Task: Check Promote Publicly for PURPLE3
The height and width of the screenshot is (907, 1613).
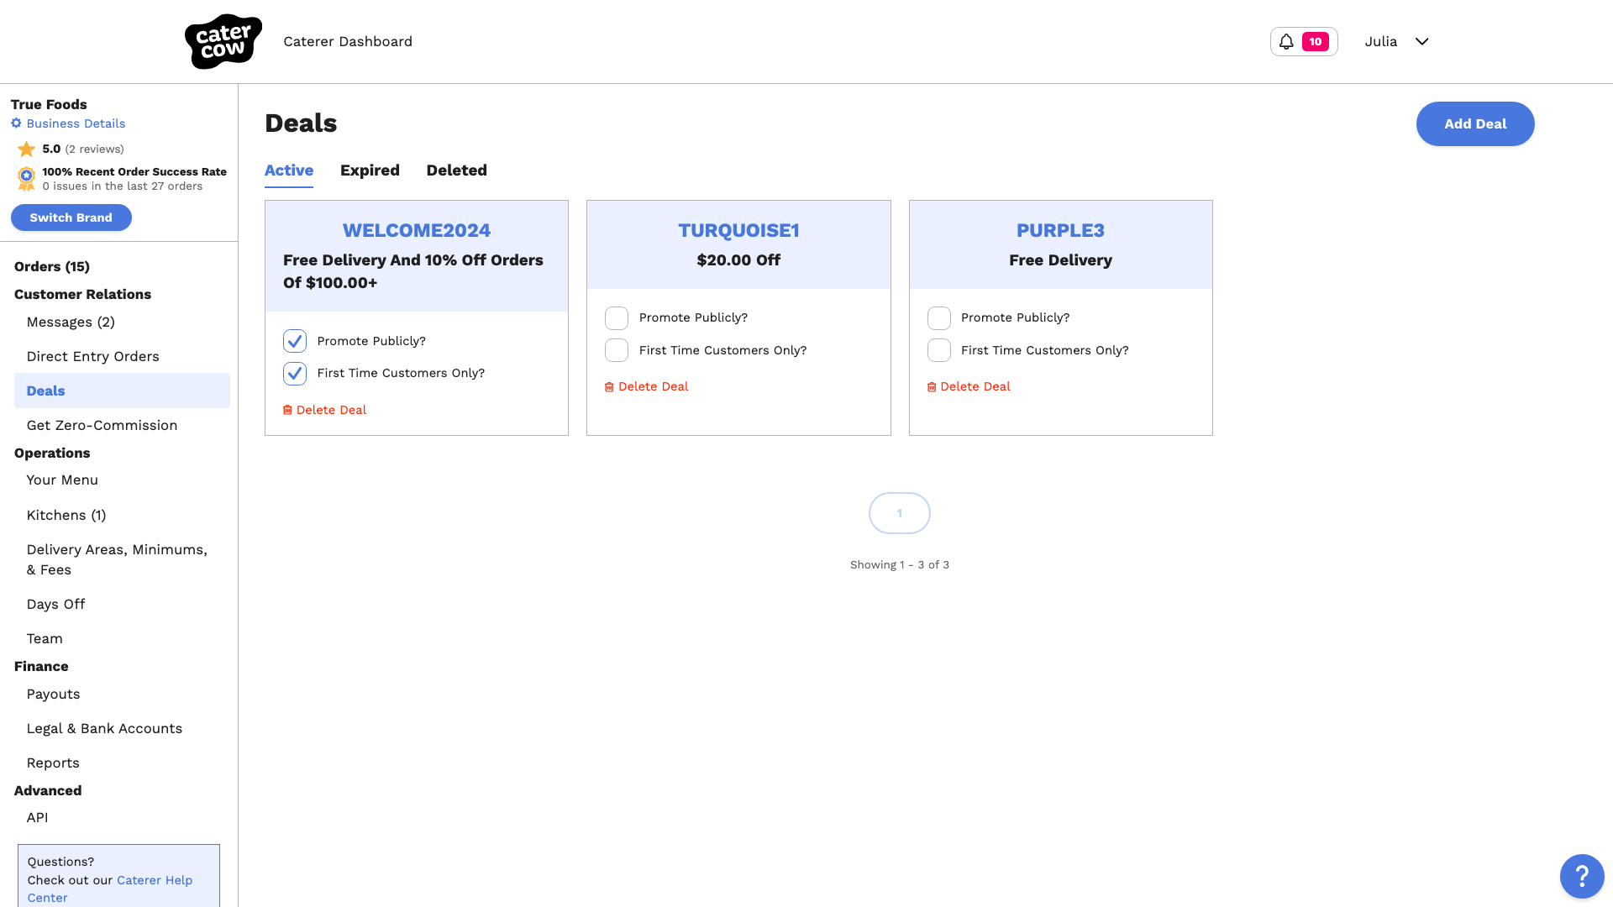Action: coord(939,317)
